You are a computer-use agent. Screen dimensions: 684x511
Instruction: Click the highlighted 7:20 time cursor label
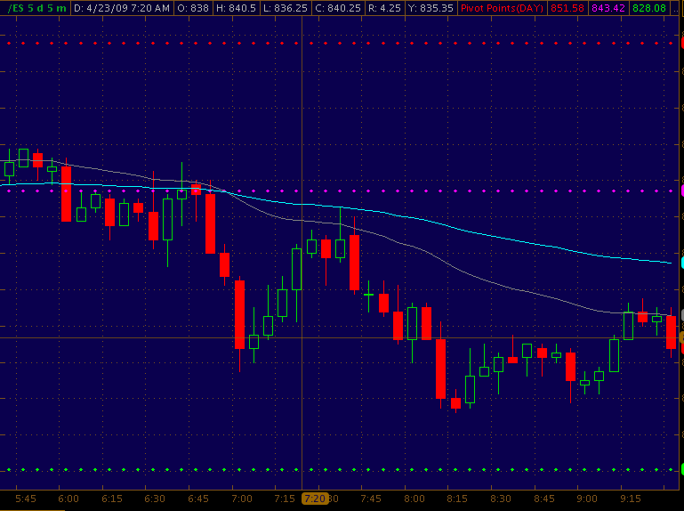click(x=315, y=499)
